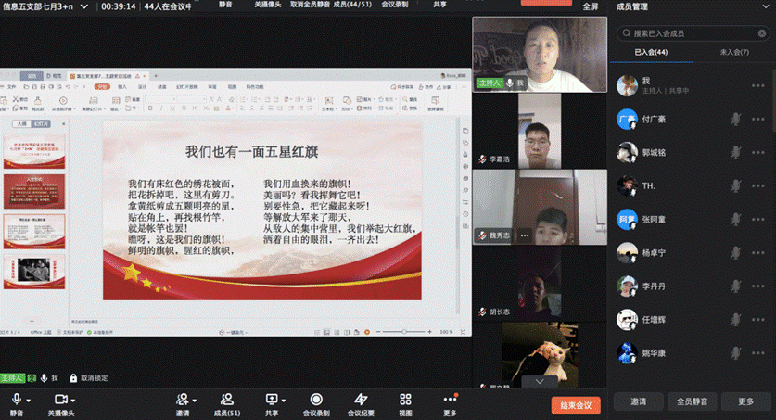
Task: Toggle microphone mute for 郭城铭
Action: 735,152
